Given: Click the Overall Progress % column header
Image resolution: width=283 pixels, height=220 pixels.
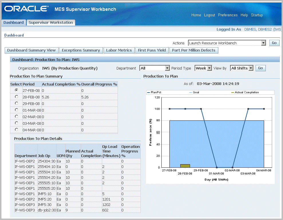Looking at the screenshot, I should tap(99, 84).
